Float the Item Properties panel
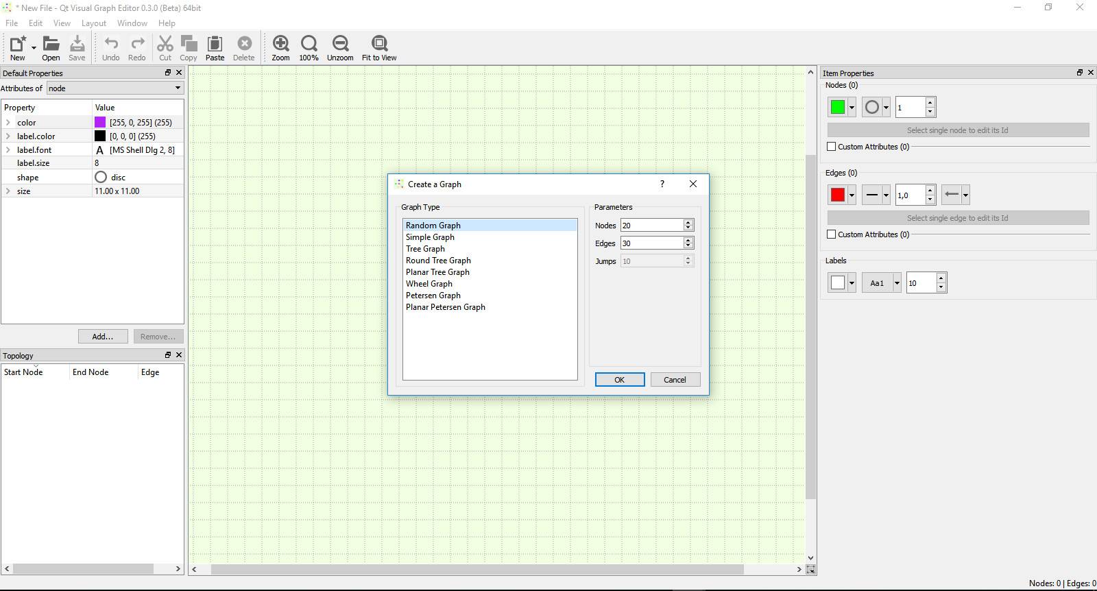Screen dimensions: 1097x591 1080,73
